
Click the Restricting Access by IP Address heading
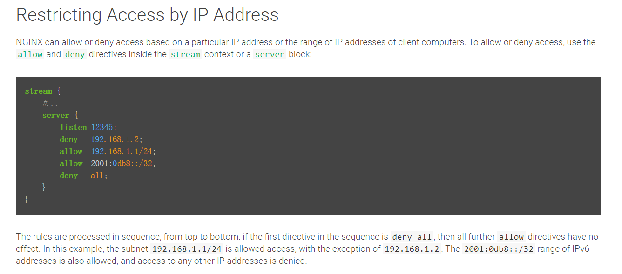coord(148,15)
